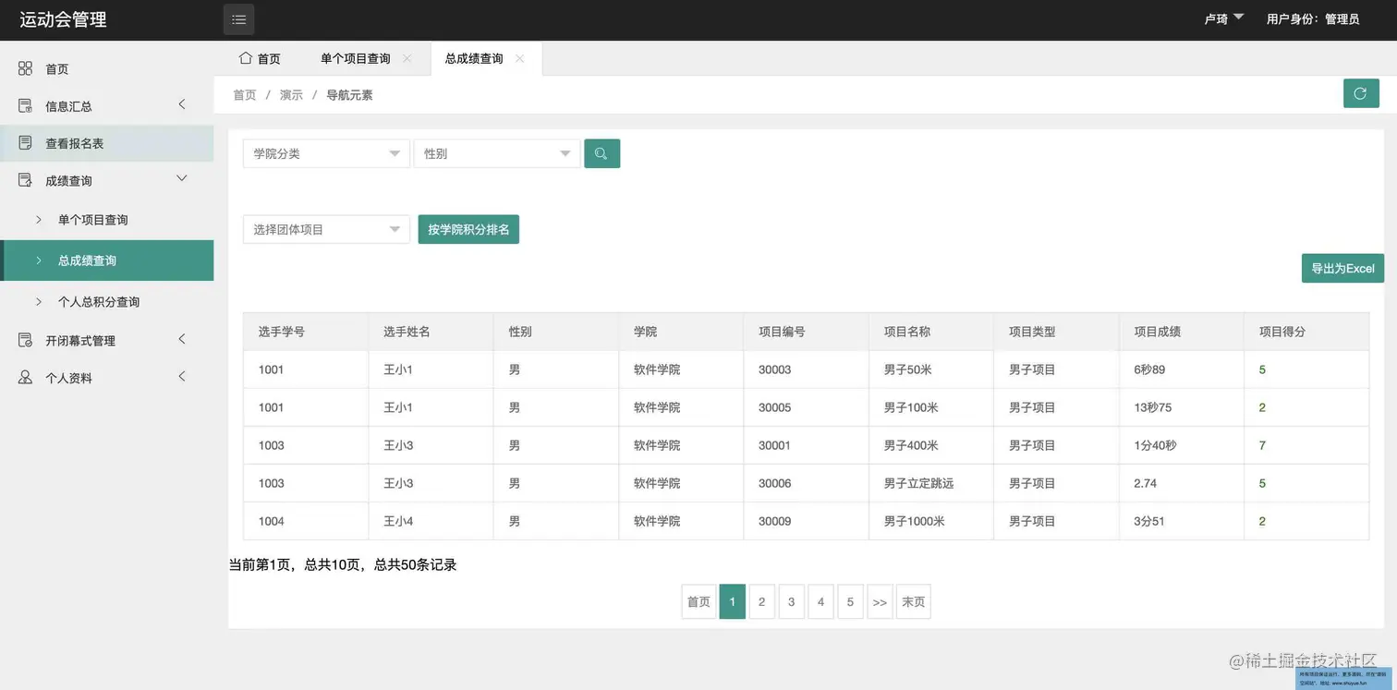Click 演示 in the breadcrumb
1397x690 pixels.
click(291, 94)
